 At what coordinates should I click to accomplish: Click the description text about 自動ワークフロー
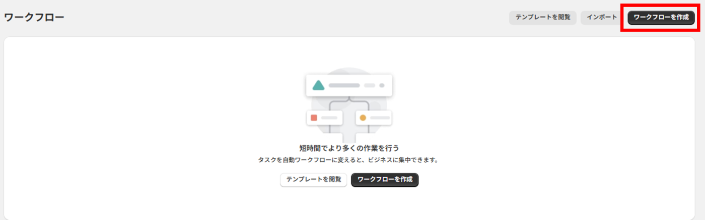349,160
